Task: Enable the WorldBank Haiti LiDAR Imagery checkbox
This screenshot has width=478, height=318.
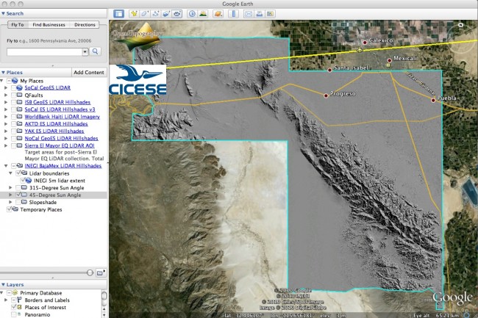Action: [x=13, y=117]
